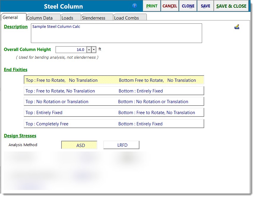Select the fixity with both ends free to rotate

coord(114,80)
